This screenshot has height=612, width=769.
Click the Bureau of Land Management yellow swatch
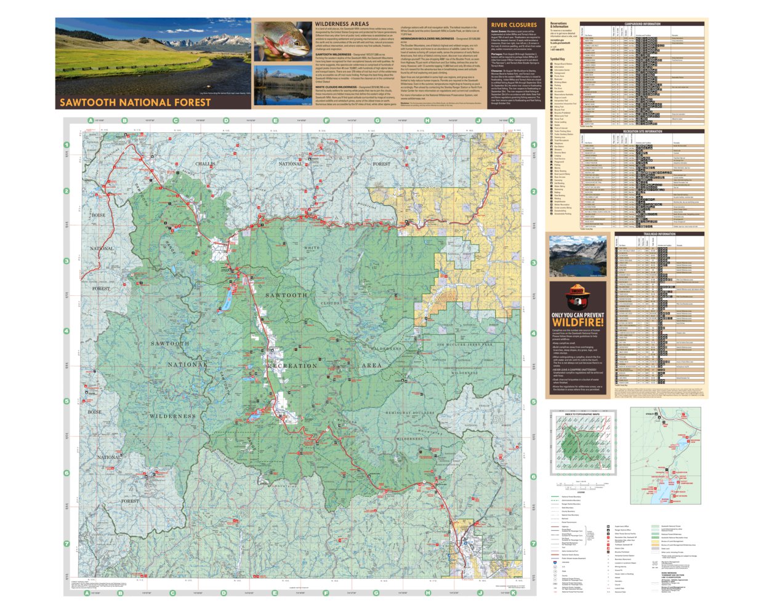pos(655,541)
